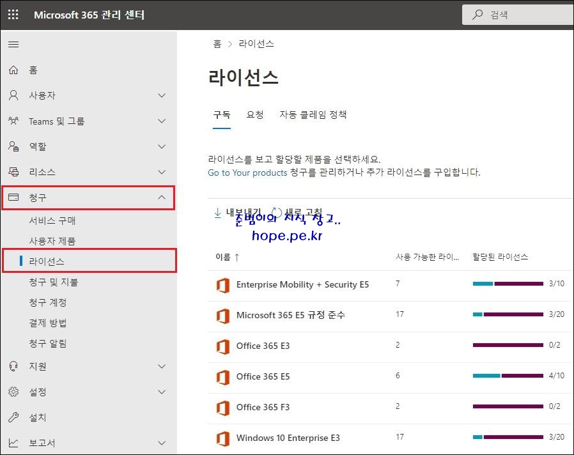Click Office icon for Microsoft 365 E5 규정 준수
Screen dimensions: 574x455
click(x=223, y=316)
